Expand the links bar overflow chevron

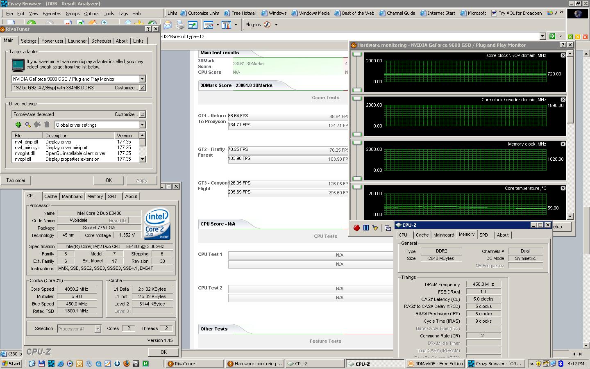click(x=562, y=13)
